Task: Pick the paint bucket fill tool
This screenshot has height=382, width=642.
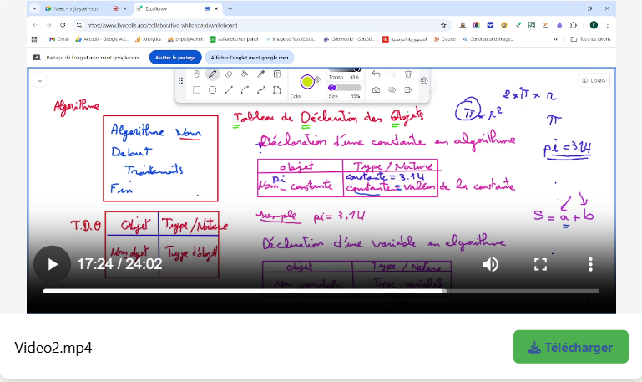Action: tap(245, 74)
